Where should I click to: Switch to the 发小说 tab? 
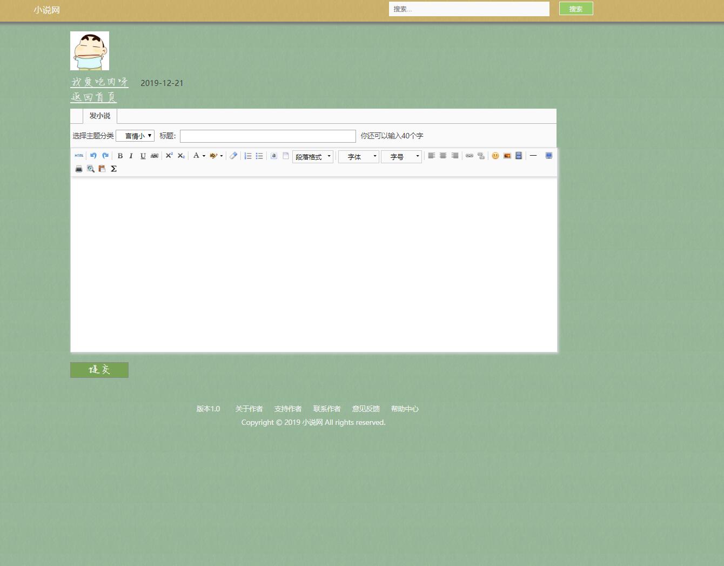(x=100, y=116)
